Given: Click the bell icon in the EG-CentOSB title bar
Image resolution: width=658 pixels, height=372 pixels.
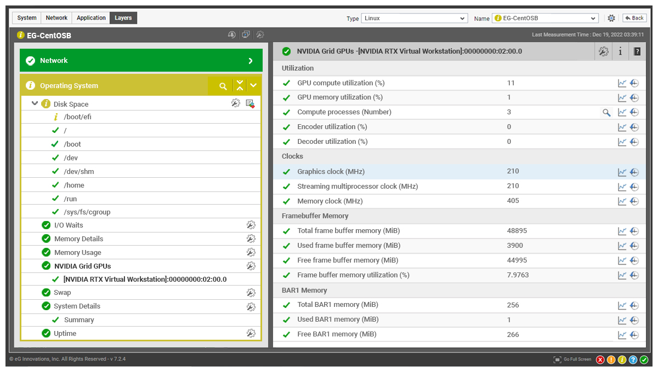Looking at the screenshot, I should (232, 34).
